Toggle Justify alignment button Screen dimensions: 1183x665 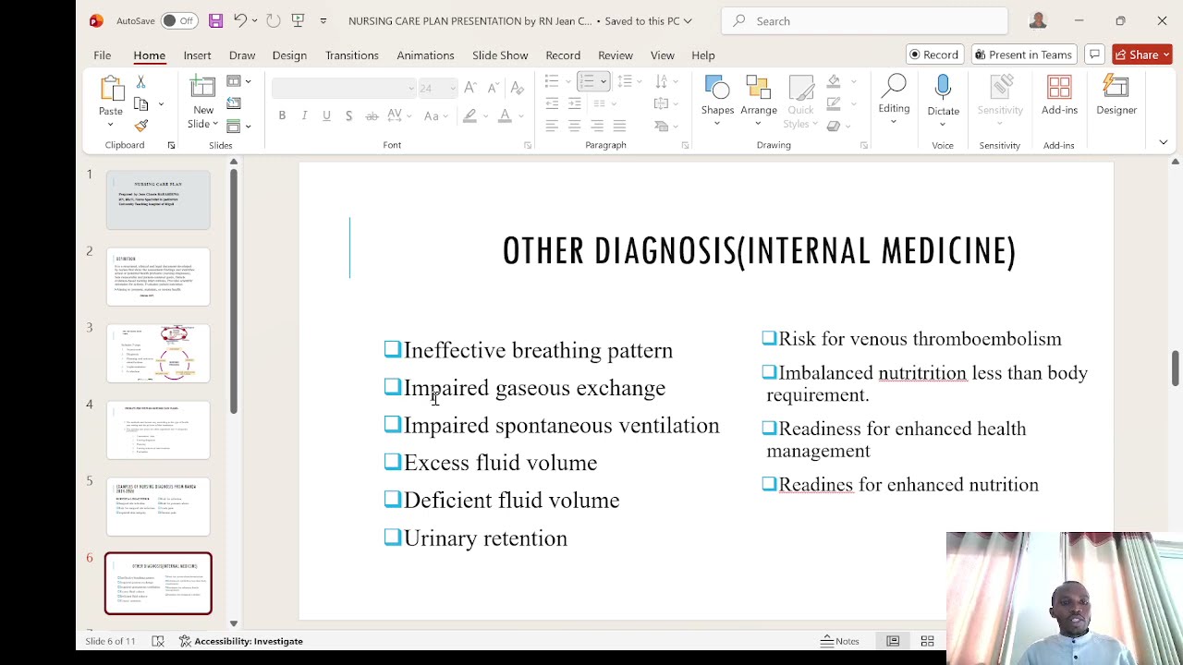pyautogui.click(x=619, y=126)
